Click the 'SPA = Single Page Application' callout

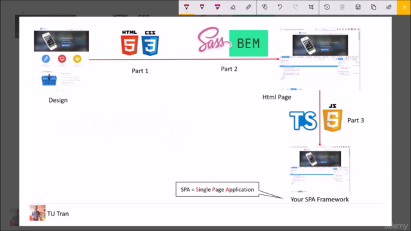tap(217, 189)
